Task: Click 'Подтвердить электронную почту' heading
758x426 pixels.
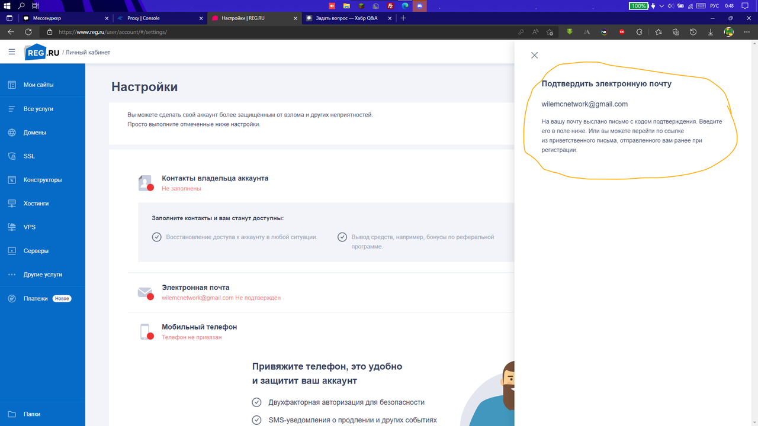Action: point(606,84)
